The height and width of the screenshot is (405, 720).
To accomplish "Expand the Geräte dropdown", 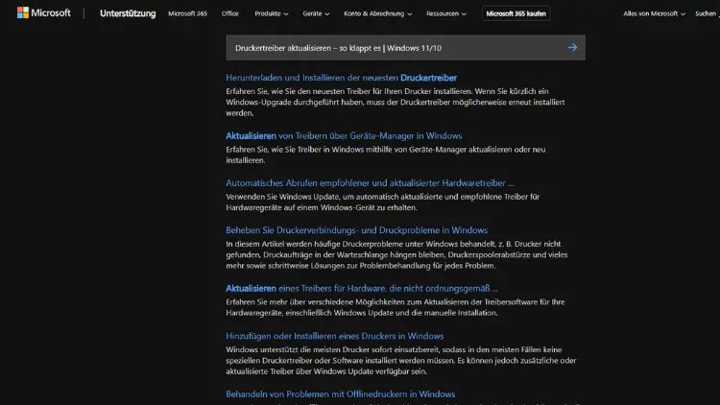I will click(316, 13).
